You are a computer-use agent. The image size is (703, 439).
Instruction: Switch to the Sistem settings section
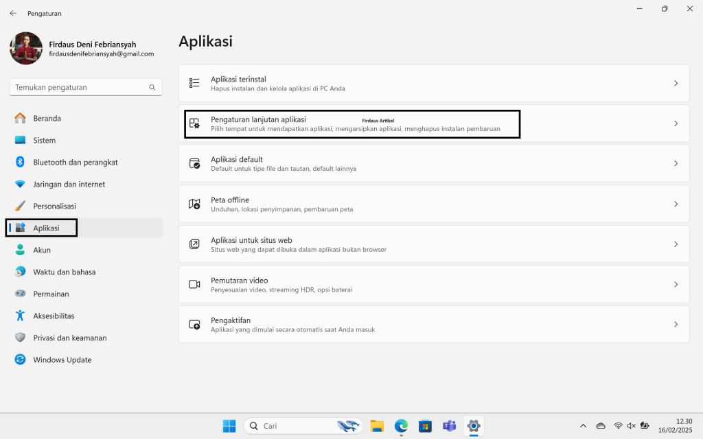coord(44,141)
